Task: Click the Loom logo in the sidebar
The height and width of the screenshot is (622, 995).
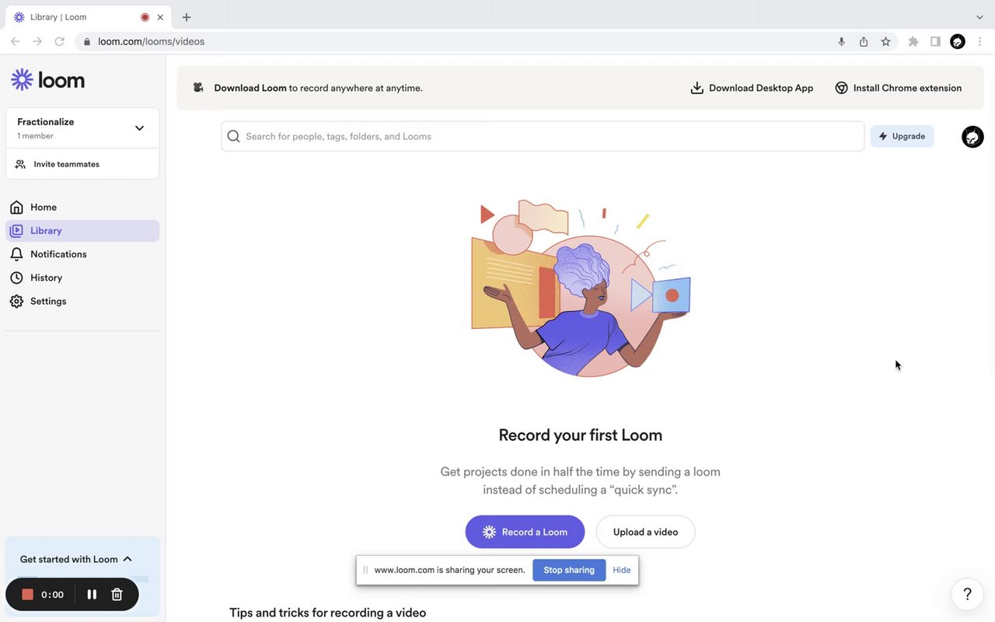Action: tap(48, 79)
